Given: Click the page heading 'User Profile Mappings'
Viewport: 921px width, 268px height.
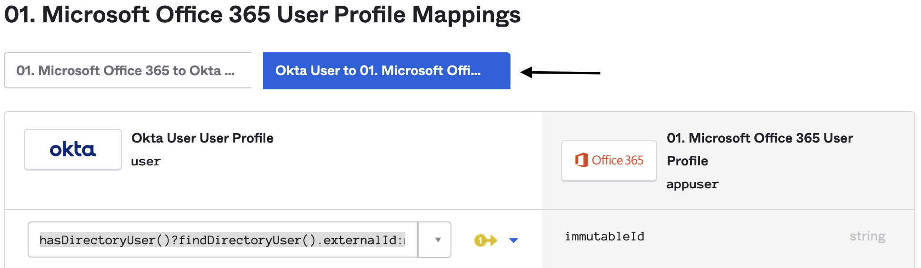Looking at the screenshot, I should [x=399, y=14].
